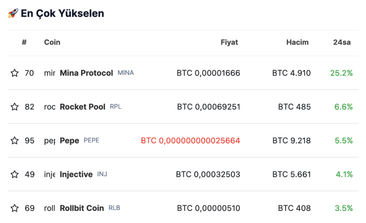Open the Injective coin name link
The height and width of the screenshot is (223, 366).
pos(76,174)
